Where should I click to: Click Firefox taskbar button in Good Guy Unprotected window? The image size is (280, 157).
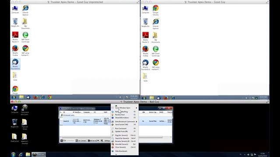[x=35, y=97]
